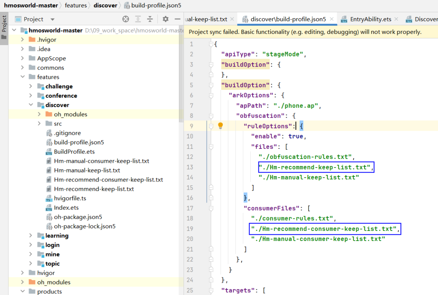The image size is (438, 295).
Task: Select the discover\build-profile.json5 tab
Action: pos(288,19)
